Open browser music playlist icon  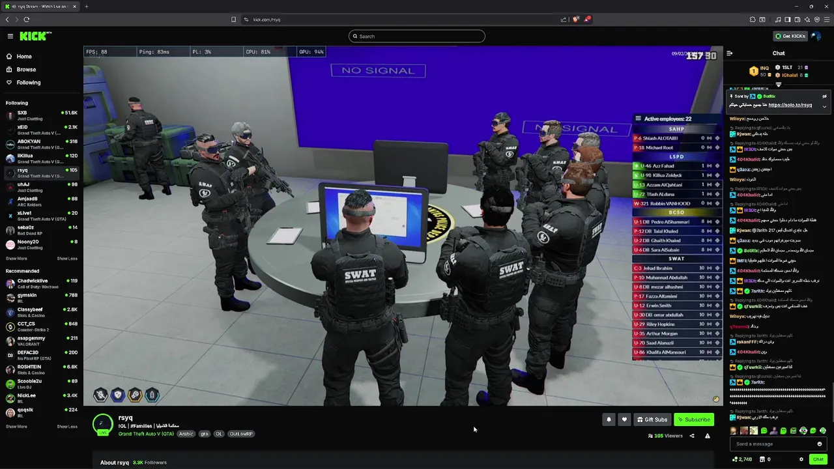(778, 20)
